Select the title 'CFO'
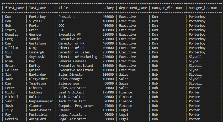This screenshot has width=223, height=122. coord(61,30)
